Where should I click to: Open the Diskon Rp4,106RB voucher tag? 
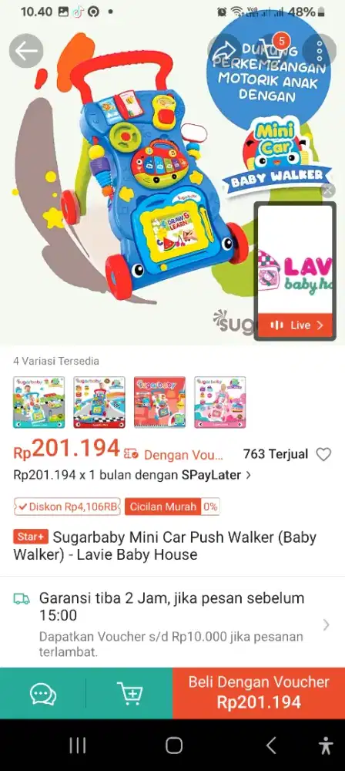67,507
